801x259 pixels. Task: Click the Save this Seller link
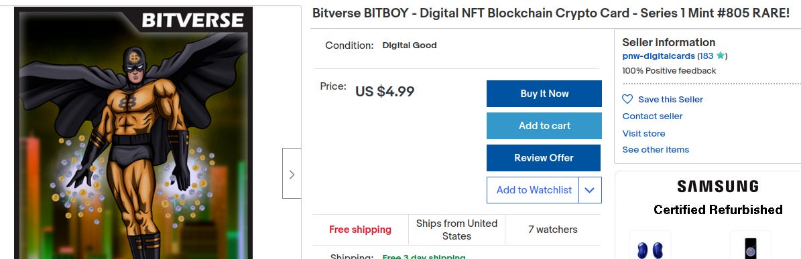[x=670, y=100]
